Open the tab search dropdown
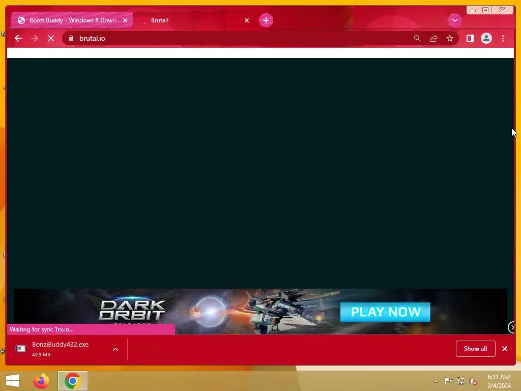The width and height of the screenshot is (521, 391). point(454,20)
